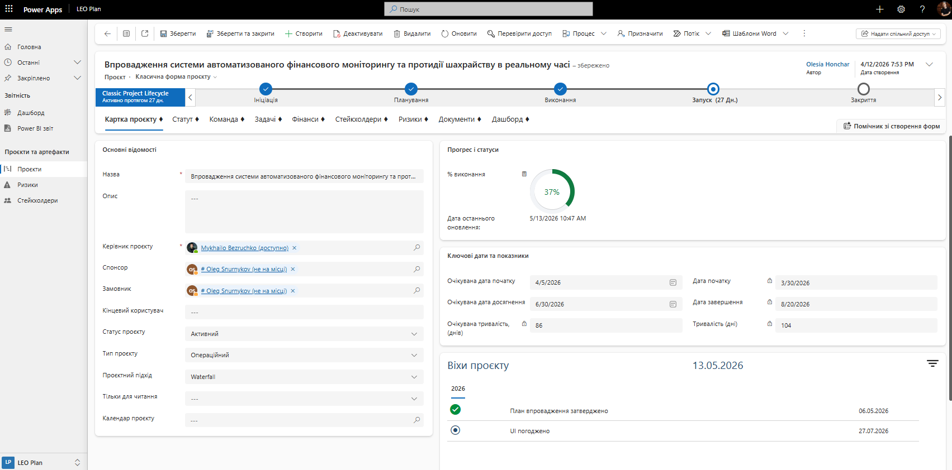
Task: Search in the Календар проєкту lookup
Action: pyautogui.click(x=416, y=420)
